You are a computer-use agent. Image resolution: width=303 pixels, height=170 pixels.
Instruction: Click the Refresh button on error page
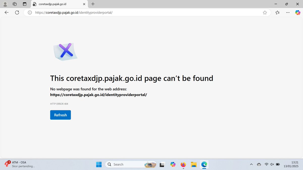(x=60, y=115)
